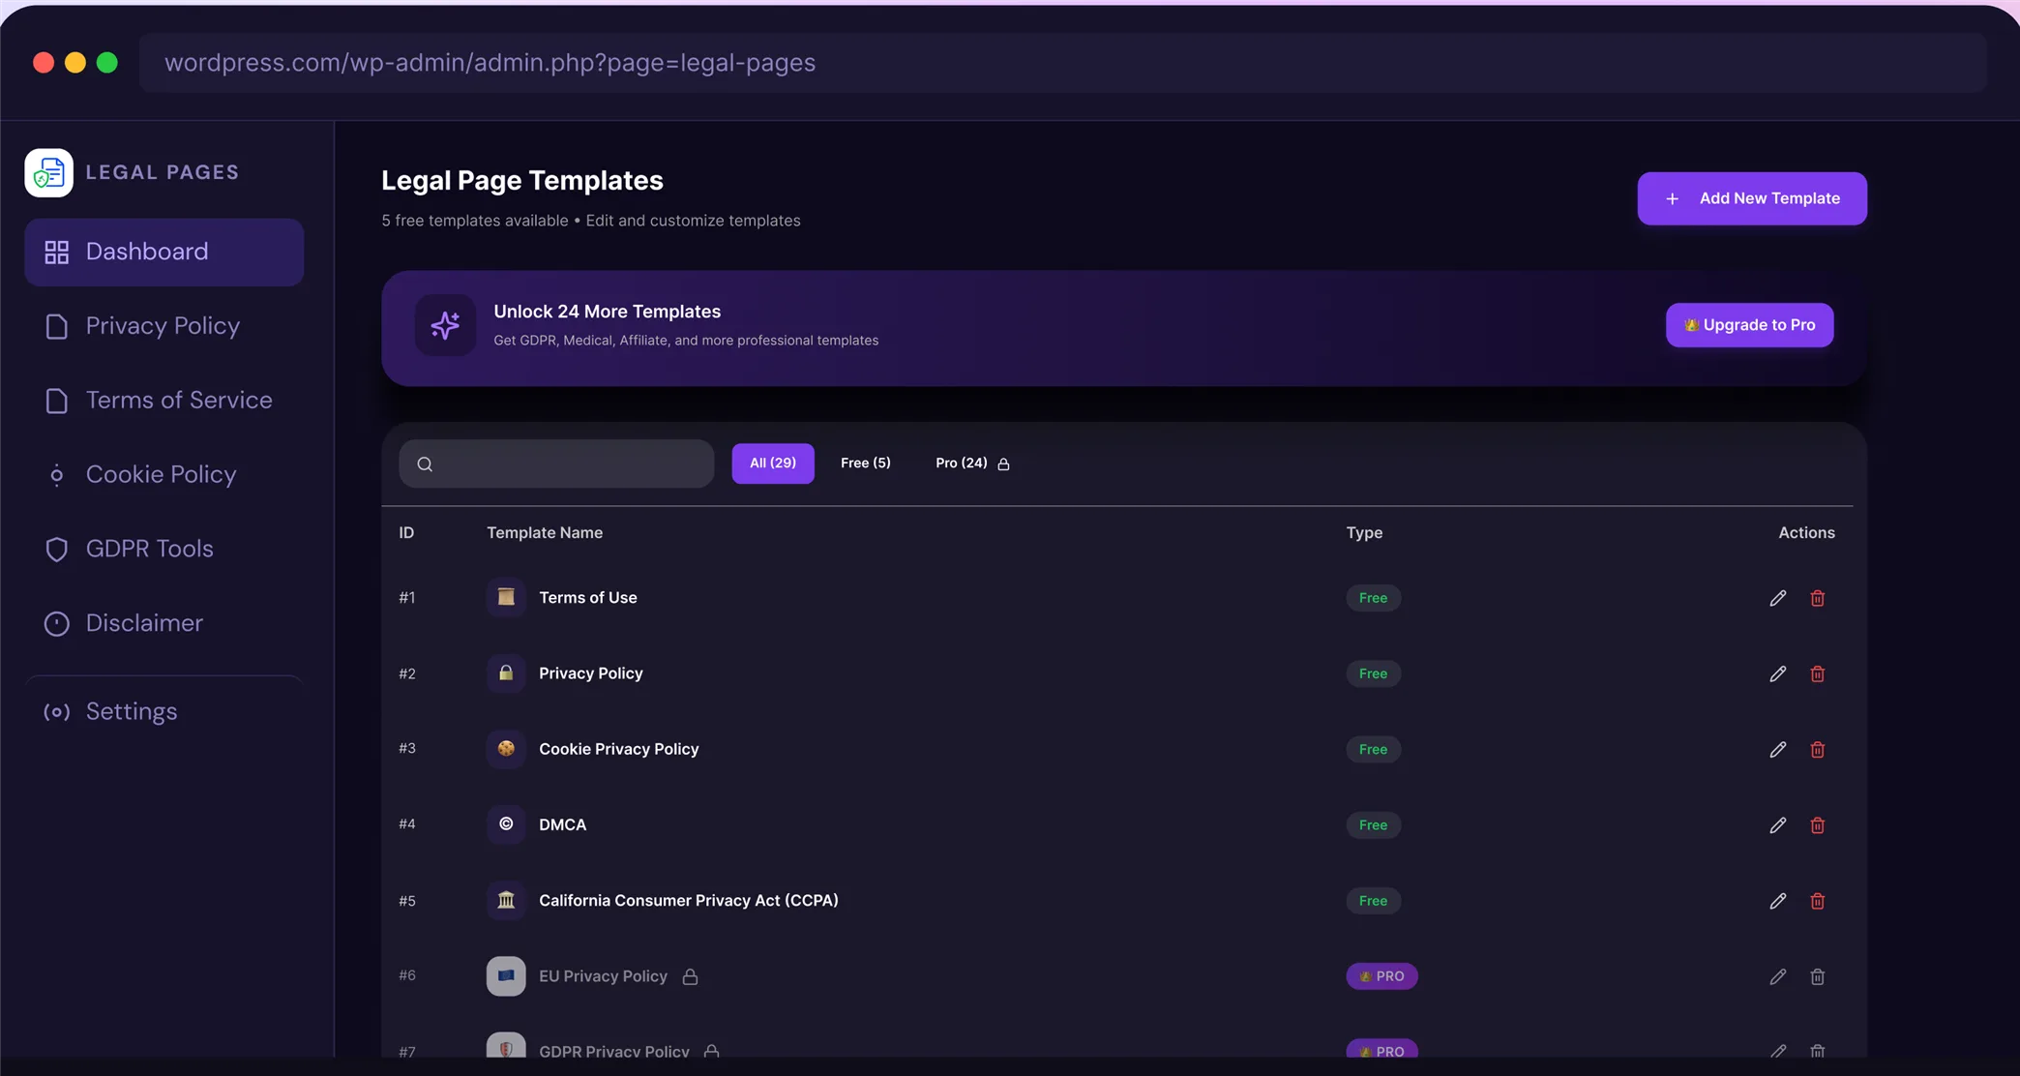
Task: Click the Legal Pages logo icon
Action: (x=49, y=173)
